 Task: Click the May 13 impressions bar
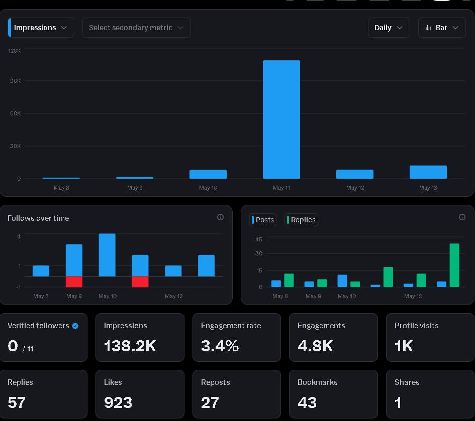428,172
